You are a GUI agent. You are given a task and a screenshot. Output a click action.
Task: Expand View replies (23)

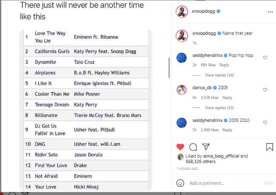point(219,108)
